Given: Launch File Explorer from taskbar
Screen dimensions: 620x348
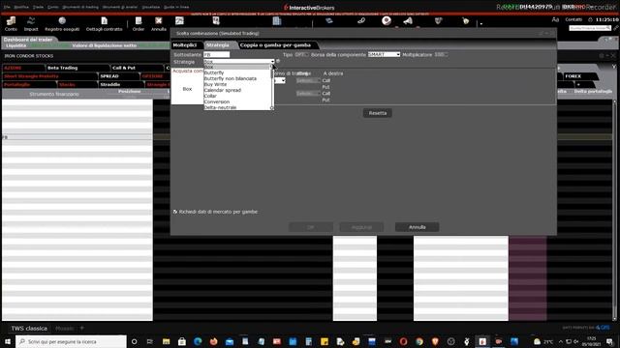Looking at the screenshot, I should [x=166, y=341].
